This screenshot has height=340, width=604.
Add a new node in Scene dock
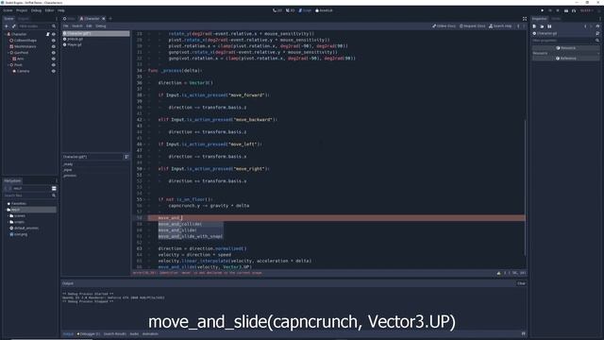[7, 26]
